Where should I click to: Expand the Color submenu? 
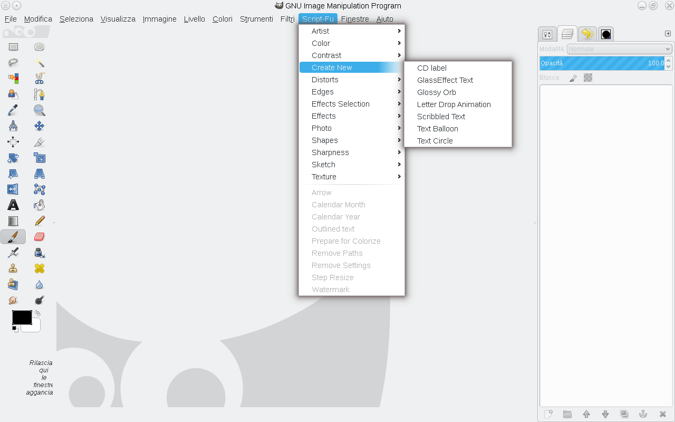[352, 43]
